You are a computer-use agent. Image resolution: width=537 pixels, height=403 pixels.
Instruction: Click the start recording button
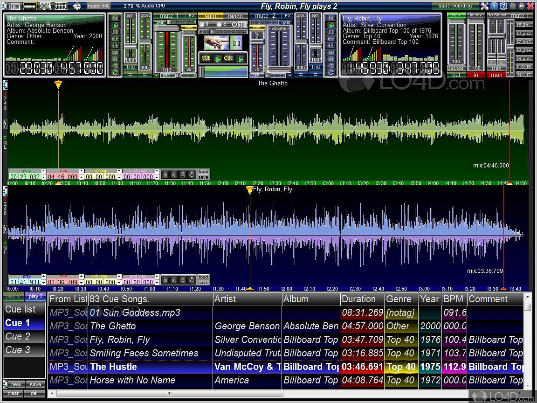click(x=455, y=6)
